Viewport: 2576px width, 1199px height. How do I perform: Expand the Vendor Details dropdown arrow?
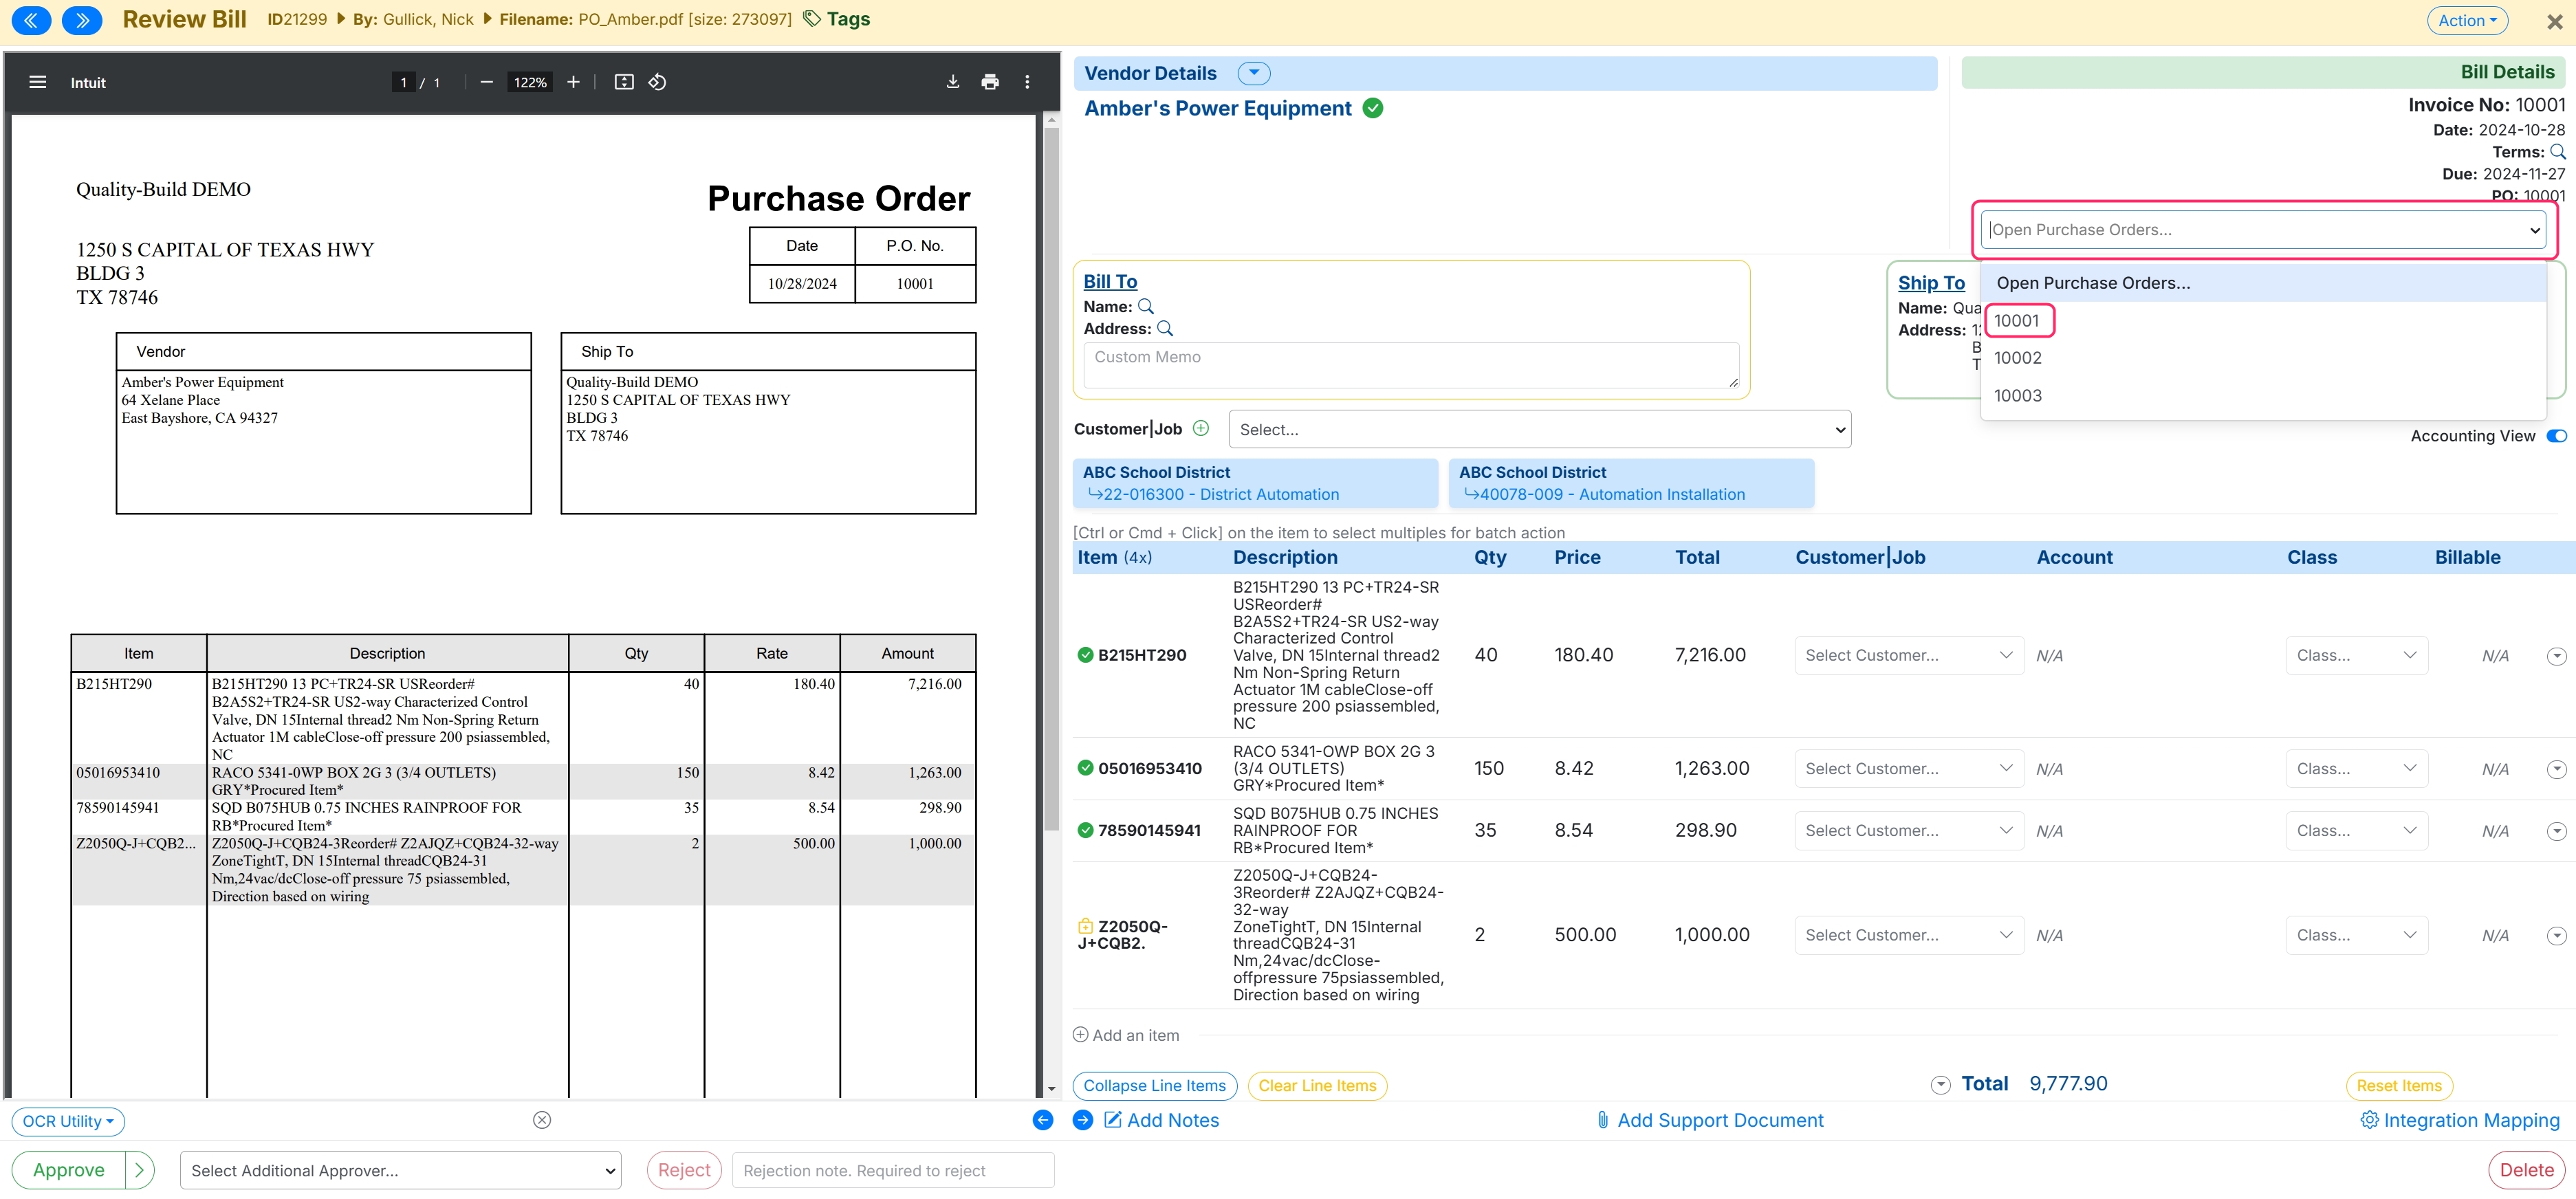[1254, 73]
